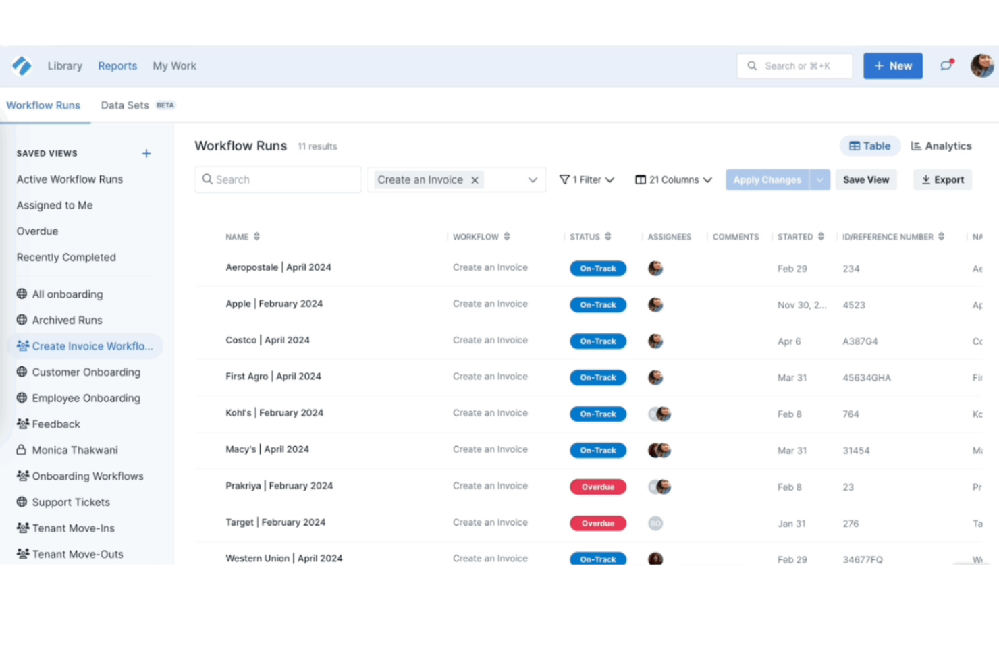Open the 21 Columns dropdown
The image size is (999, 666).
674,180
